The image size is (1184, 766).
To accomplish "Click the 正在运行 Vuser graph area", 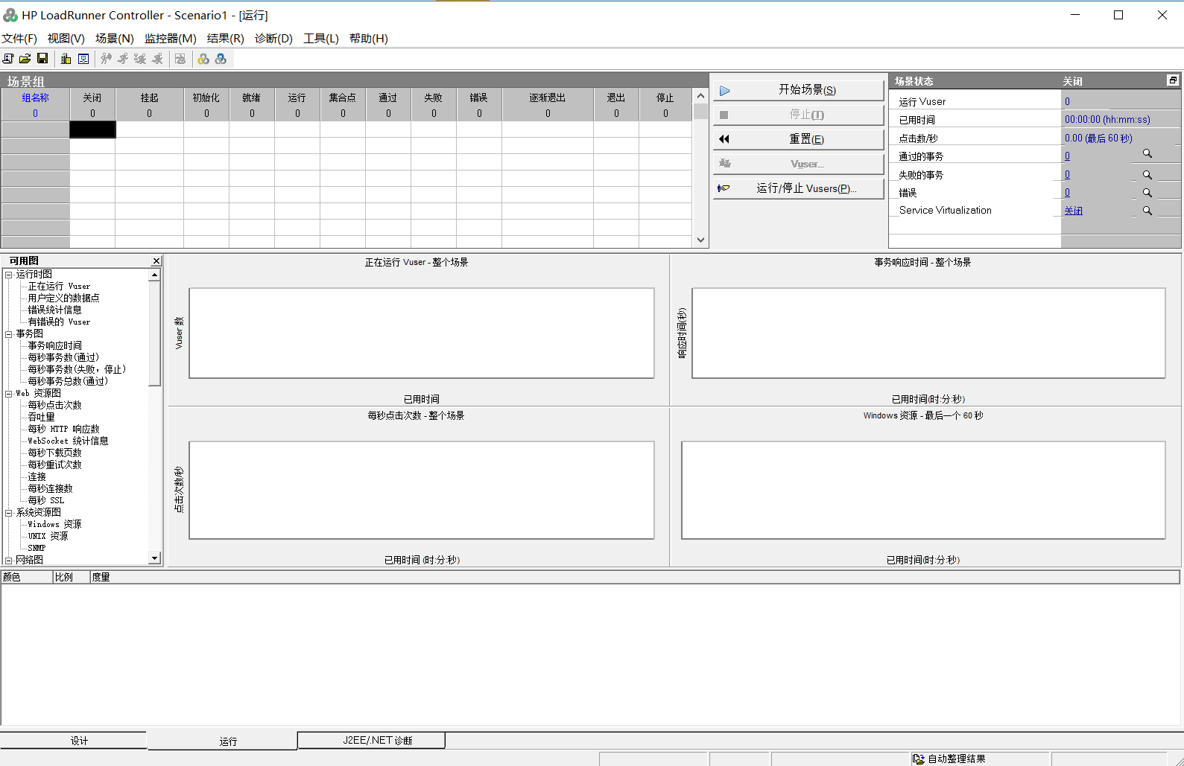I will [x=422, y=333].
